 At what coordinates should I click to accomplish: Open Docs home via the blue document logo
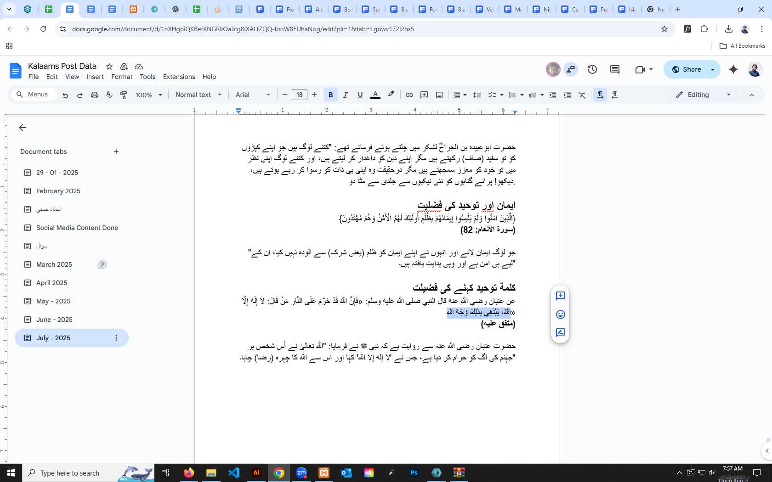pyautogui.click(x=15, y=71)
